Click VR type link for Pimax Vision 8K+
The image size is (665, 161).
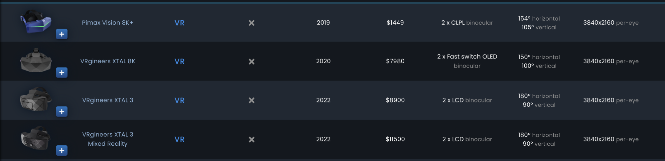click(x=180, y=23)
